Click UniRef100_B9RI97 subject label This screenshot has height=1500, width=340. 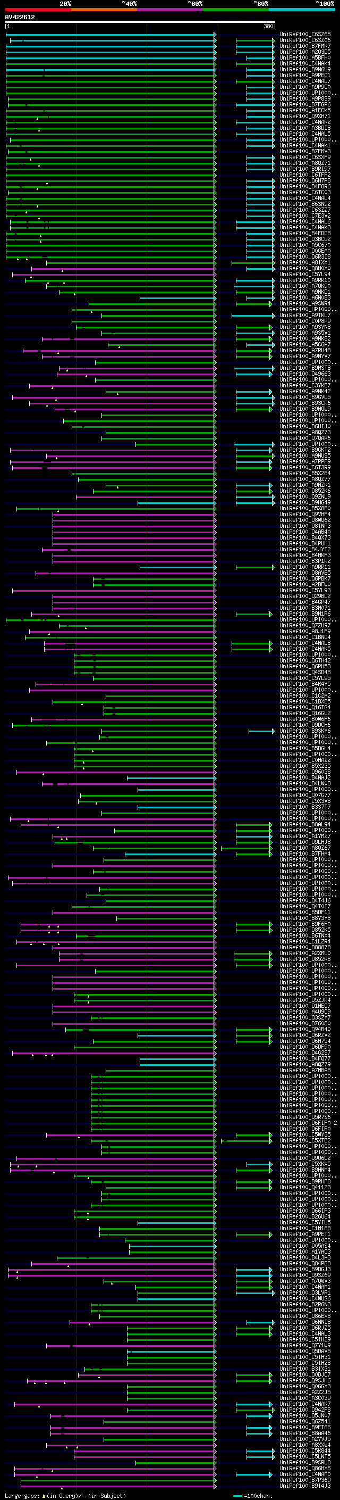click(305, 169)
